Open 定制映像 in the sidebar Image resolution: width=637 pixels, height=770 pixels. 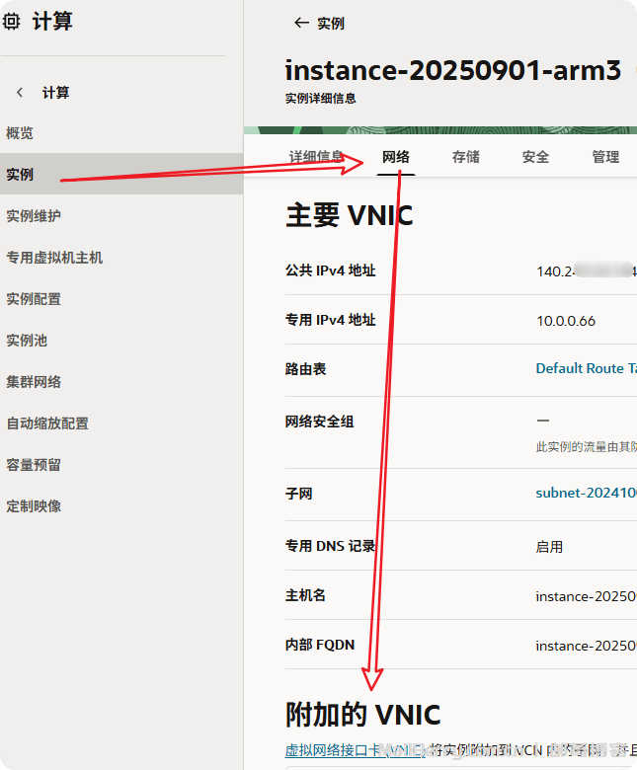click(x=34, y=506)
